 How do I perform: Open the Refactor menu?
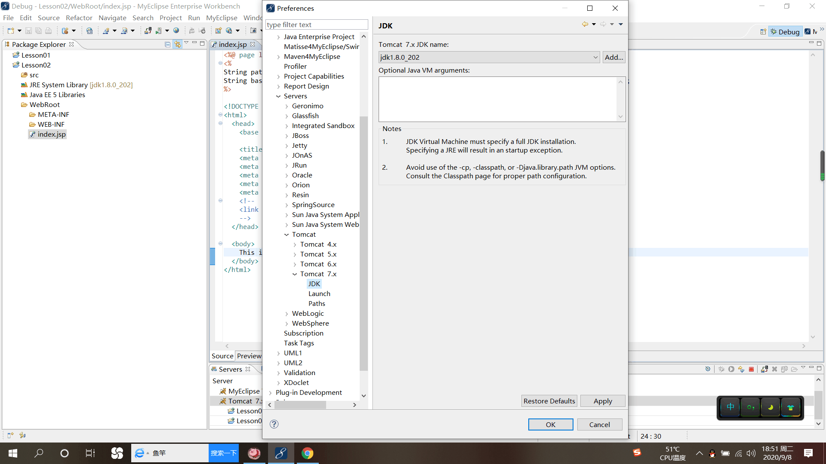[79, 18]
